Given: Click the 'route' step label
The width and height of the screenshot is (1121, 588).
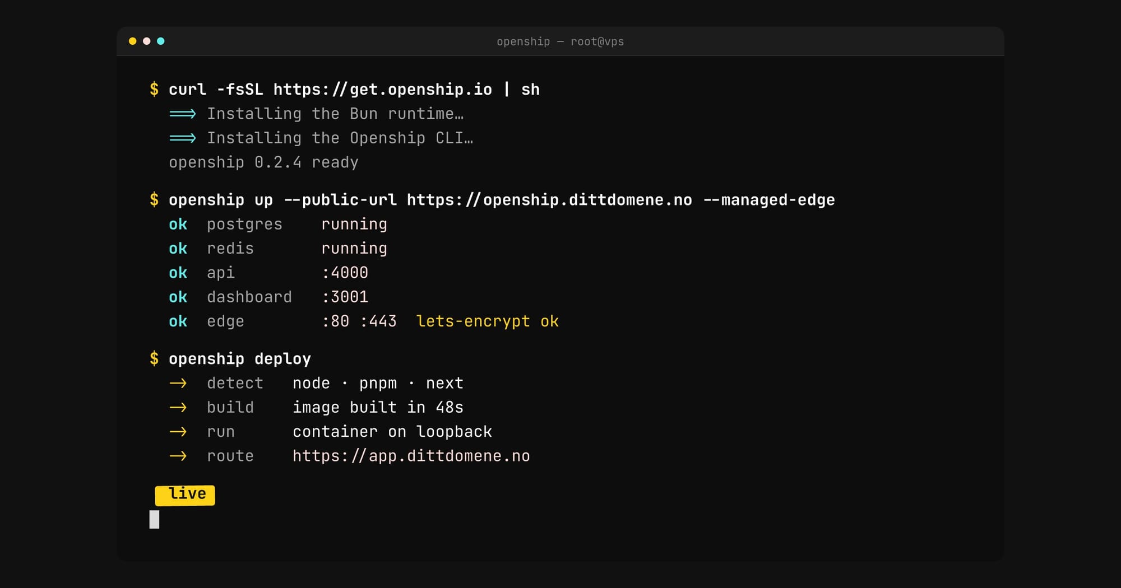Looking at the screenshot, I should pyautogui.click(x=230, y=456).
